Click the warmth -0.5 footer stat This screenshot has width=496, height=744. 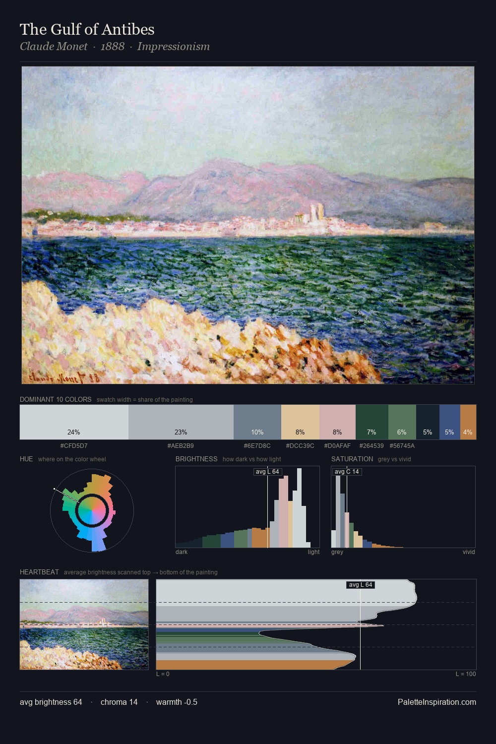tap(177, 702)
